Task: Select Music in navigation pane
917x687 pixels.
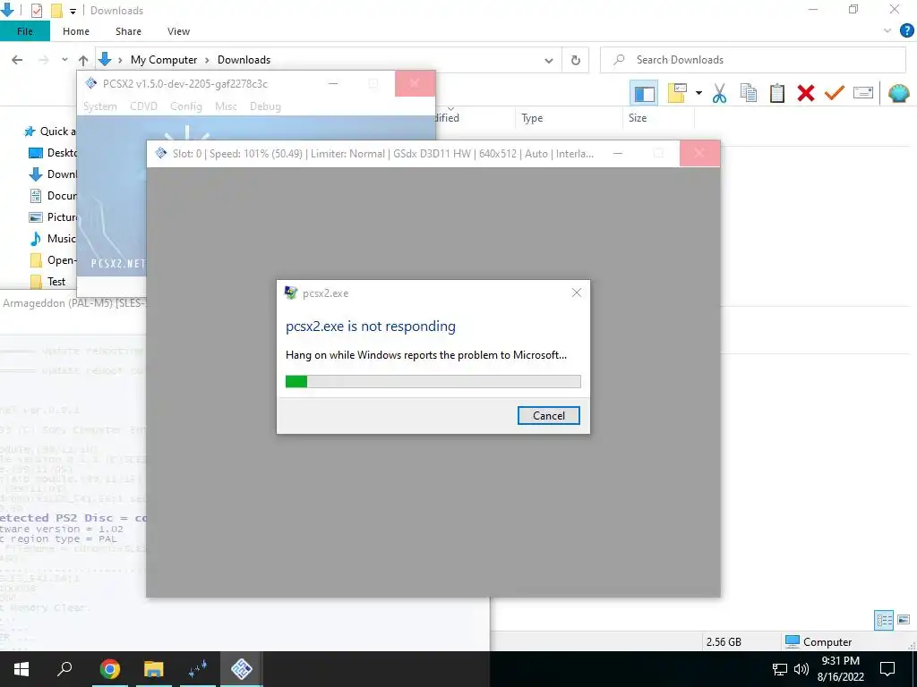Action: coord(53,238)
